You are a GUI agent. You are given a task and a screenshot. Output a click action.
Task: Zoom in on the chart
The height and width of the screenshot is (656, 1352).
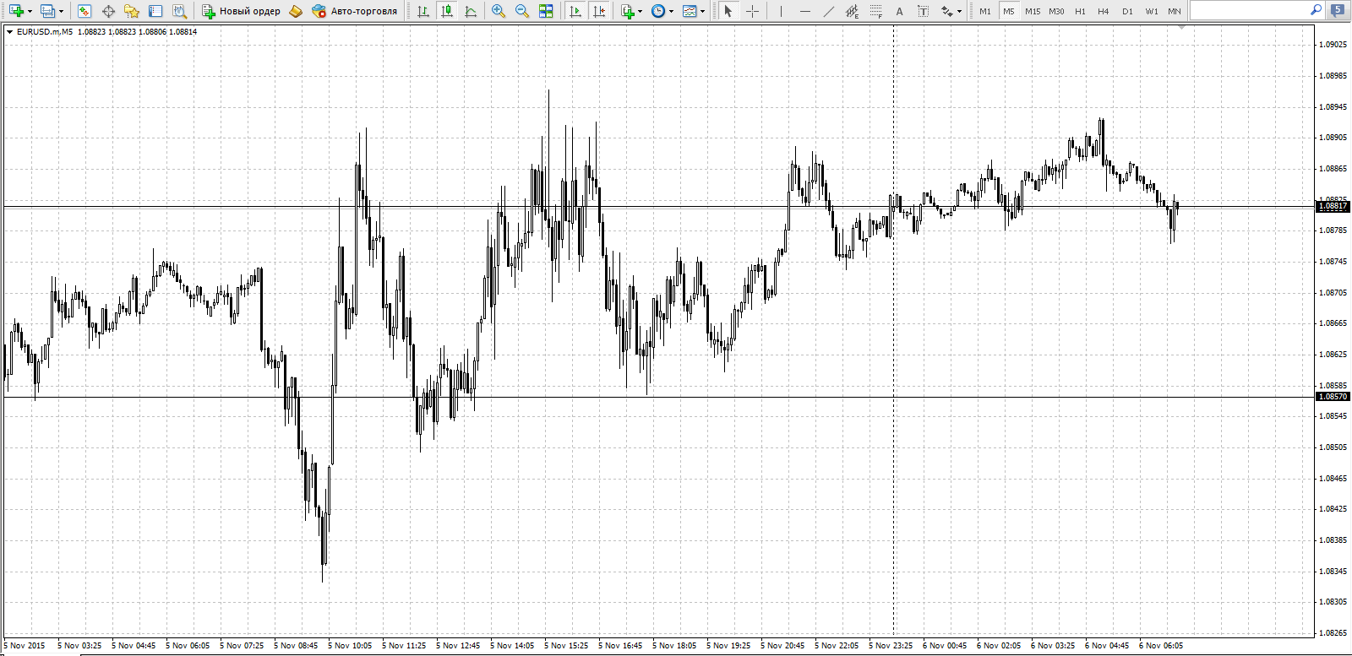coord(499,11)
